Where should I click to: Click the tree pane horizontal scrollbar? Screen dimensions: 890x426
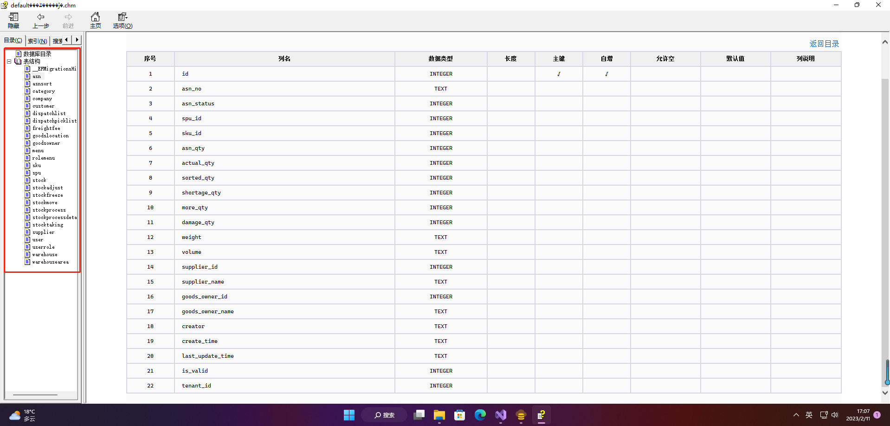(35, 395)
